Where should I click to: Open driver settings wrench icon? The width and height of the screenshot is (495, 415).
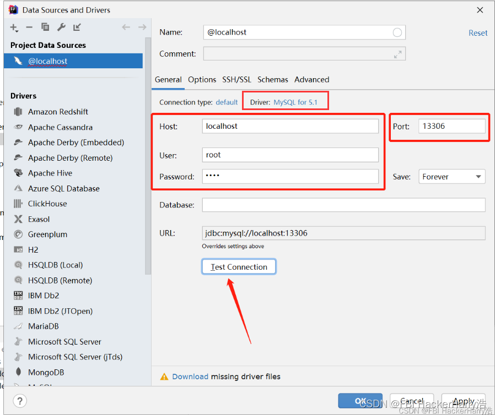click(x=61, y=27)
